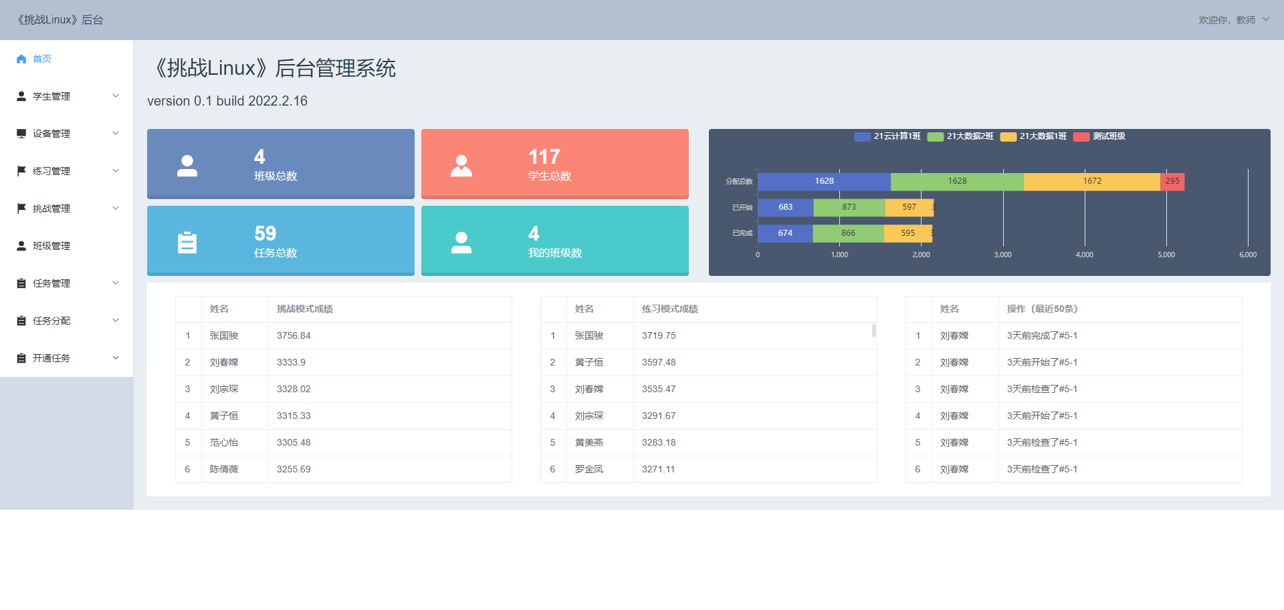
Task: Open the 学生管理 menu label
Action: coord(51,96)
